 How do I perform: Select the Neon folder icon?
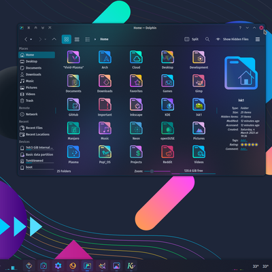coord(136,129)
